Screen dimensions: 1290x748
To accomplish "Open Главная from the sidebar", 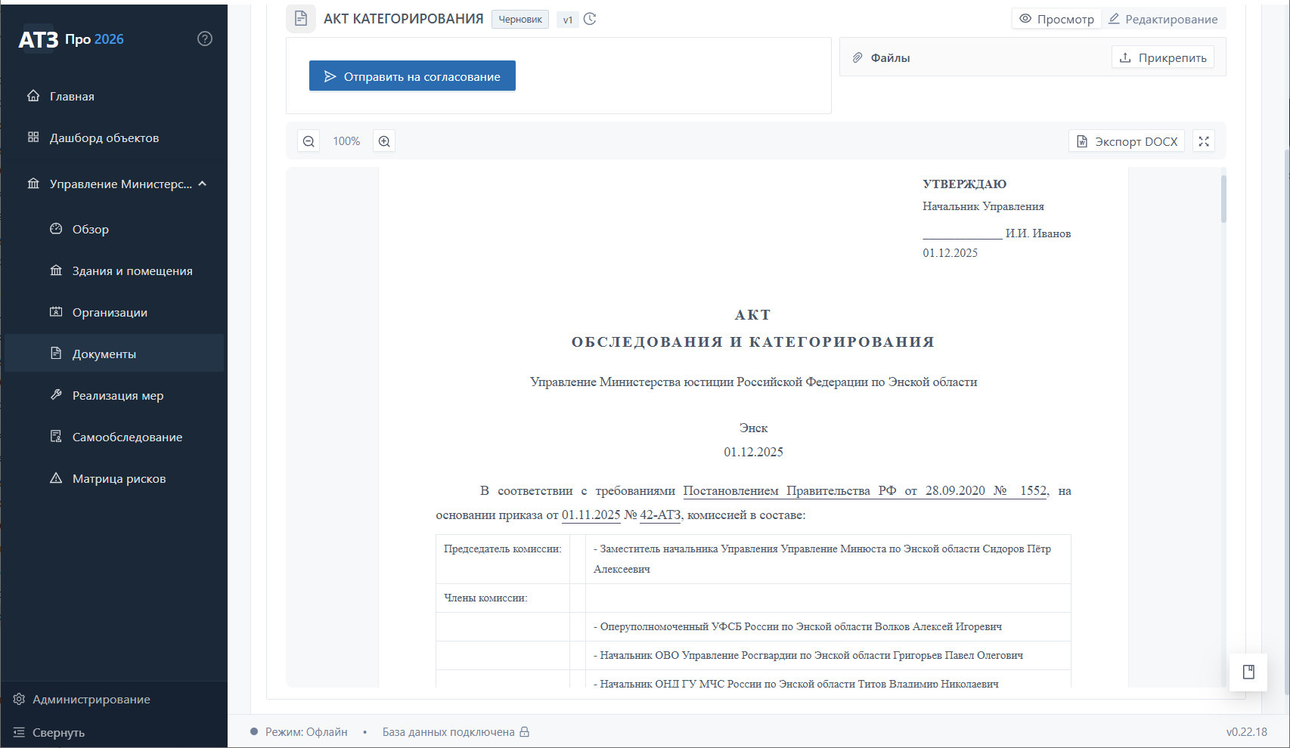I will (x=114, y=96).
